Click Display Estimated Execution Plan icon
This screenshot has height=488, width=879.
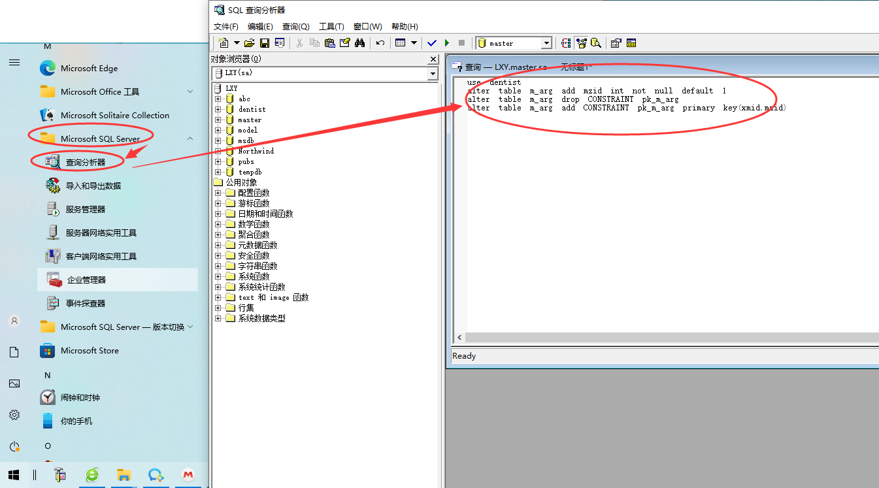(x=566, y=43)
